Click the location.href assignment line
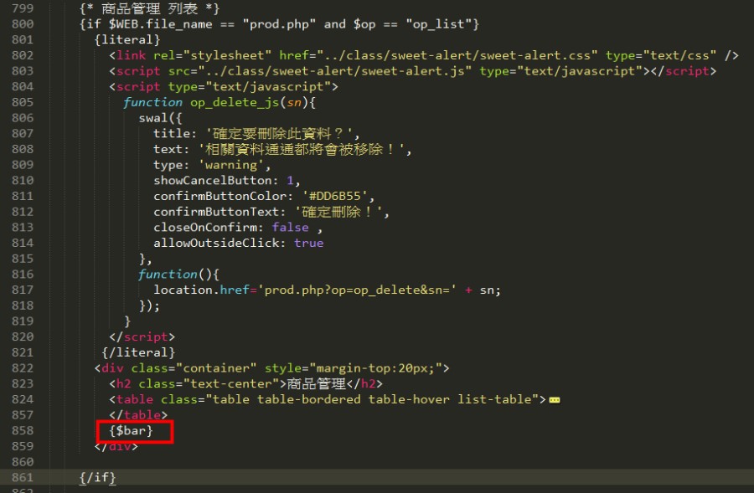Viewport: 754px width, 493px height. pyautogui.click(x=327, y=290)
